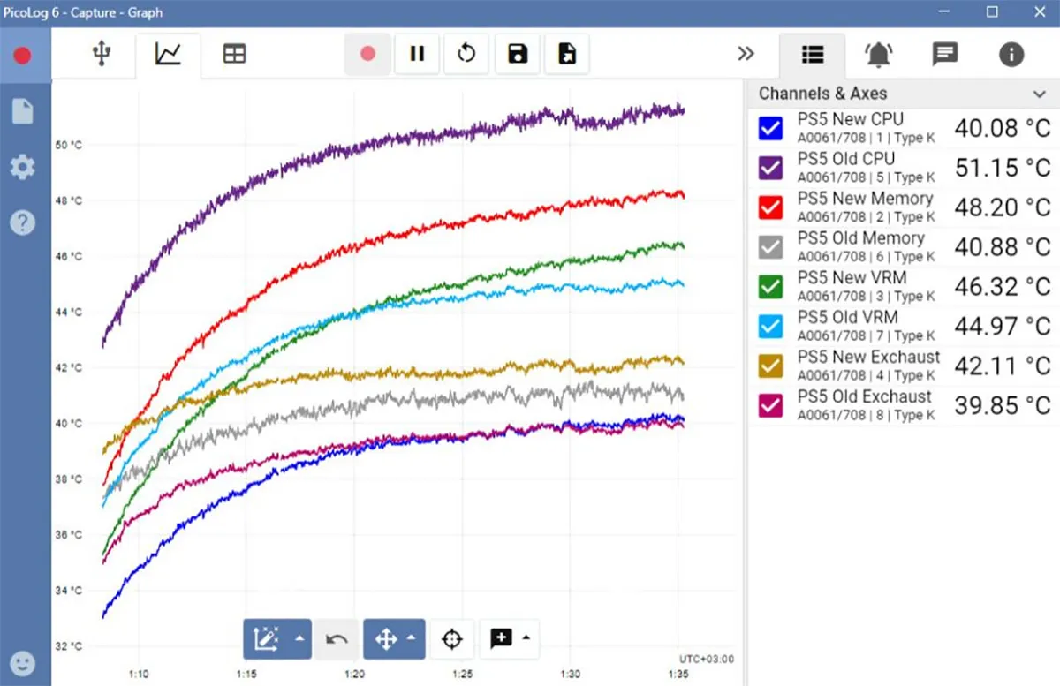This screenshot has height=686, width=1060.
Task: Click the red record button in sidebar
Action: pyautogui.click(x=22, y=56)
